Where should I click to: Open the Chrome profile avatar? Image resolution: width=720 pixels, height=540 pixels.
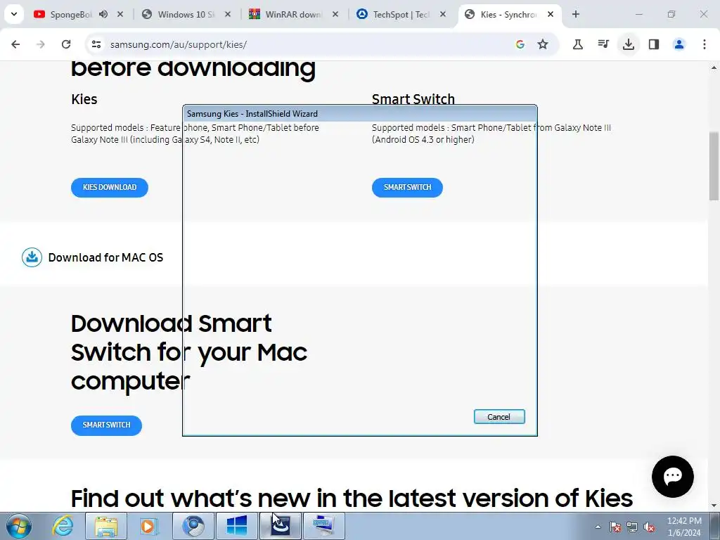(679, 44)
